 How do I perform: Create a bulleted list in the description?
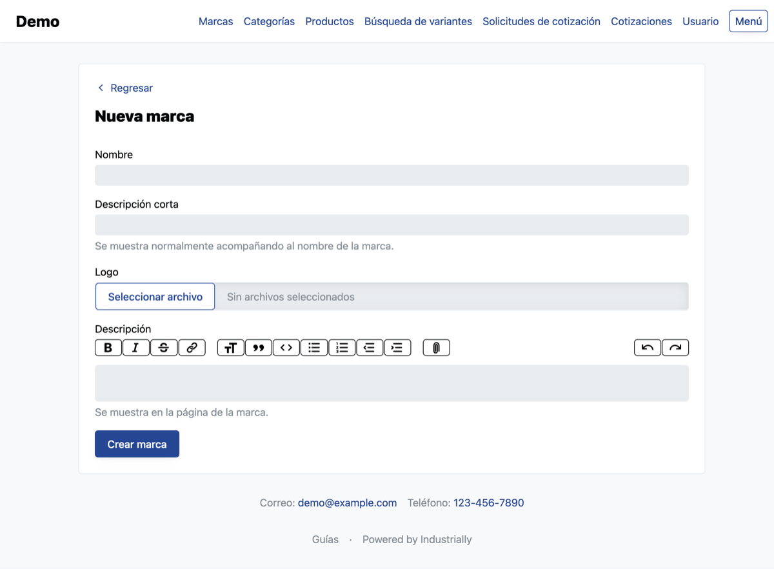pos(314,347)
